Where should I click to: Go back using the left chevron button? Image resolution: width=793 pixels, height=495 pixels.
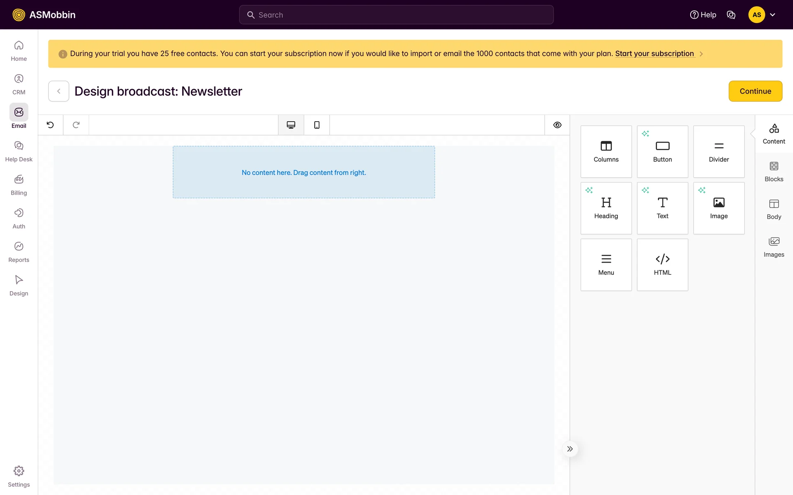59,91
